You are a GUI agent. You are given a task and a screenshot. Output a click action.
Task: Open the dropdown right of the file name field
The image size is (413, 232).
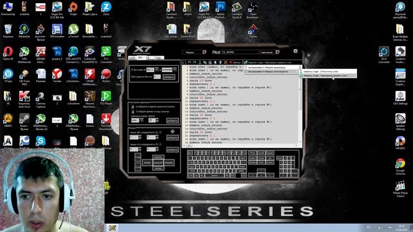(277, 52)
